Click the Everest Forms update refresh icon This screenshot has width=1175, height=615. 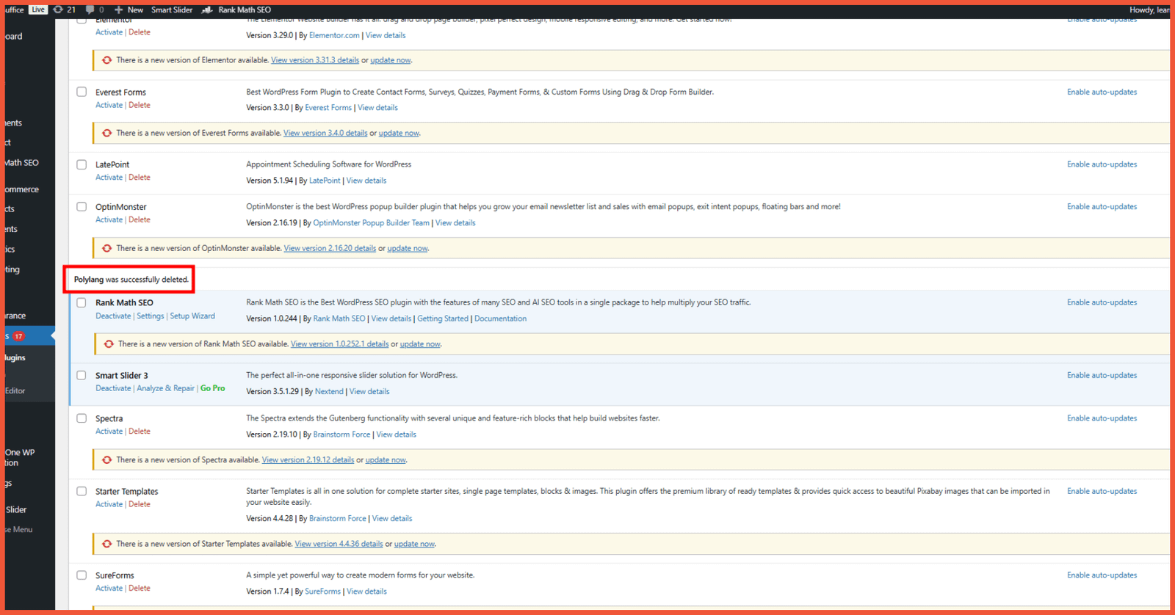pos(107,133)
